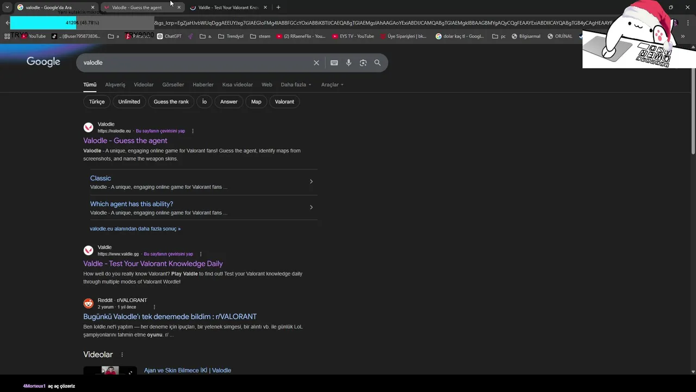Switch to the Alışveriş tab
The image size is (696, 392).
coord(115,85)
